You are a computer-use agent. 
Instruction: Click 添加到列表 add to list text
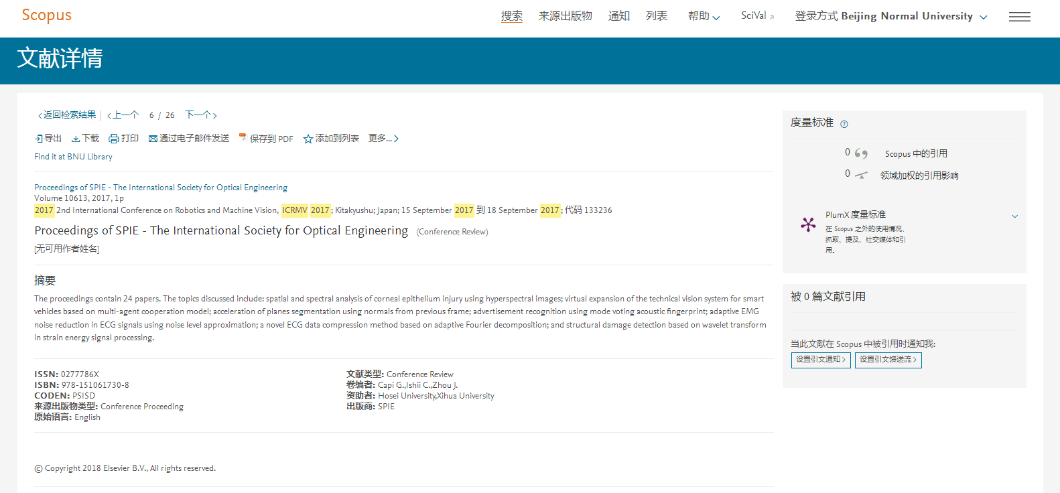pos(337,138)
